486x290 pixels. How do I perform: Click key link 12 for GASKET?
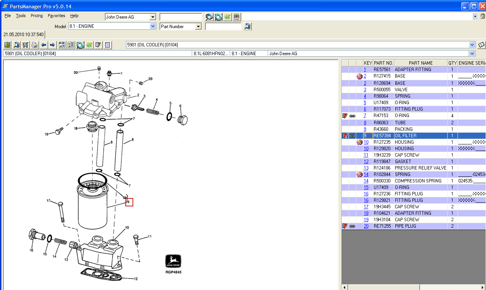[366, 162]
